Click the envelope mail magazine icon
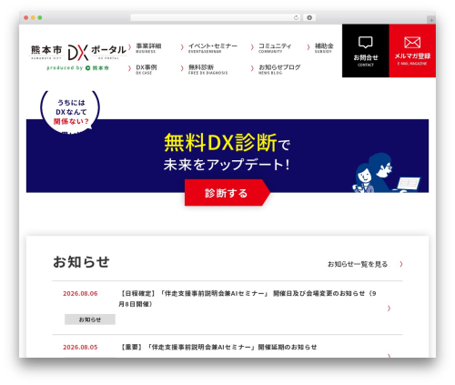Screen dimensions: 455x385 (412, 43)
